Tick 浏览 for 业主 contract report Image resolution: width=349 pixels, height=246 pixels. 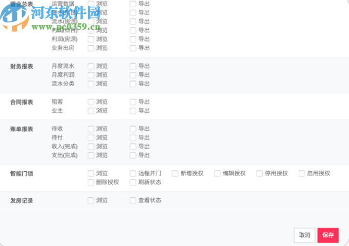[x=91, y=111]
